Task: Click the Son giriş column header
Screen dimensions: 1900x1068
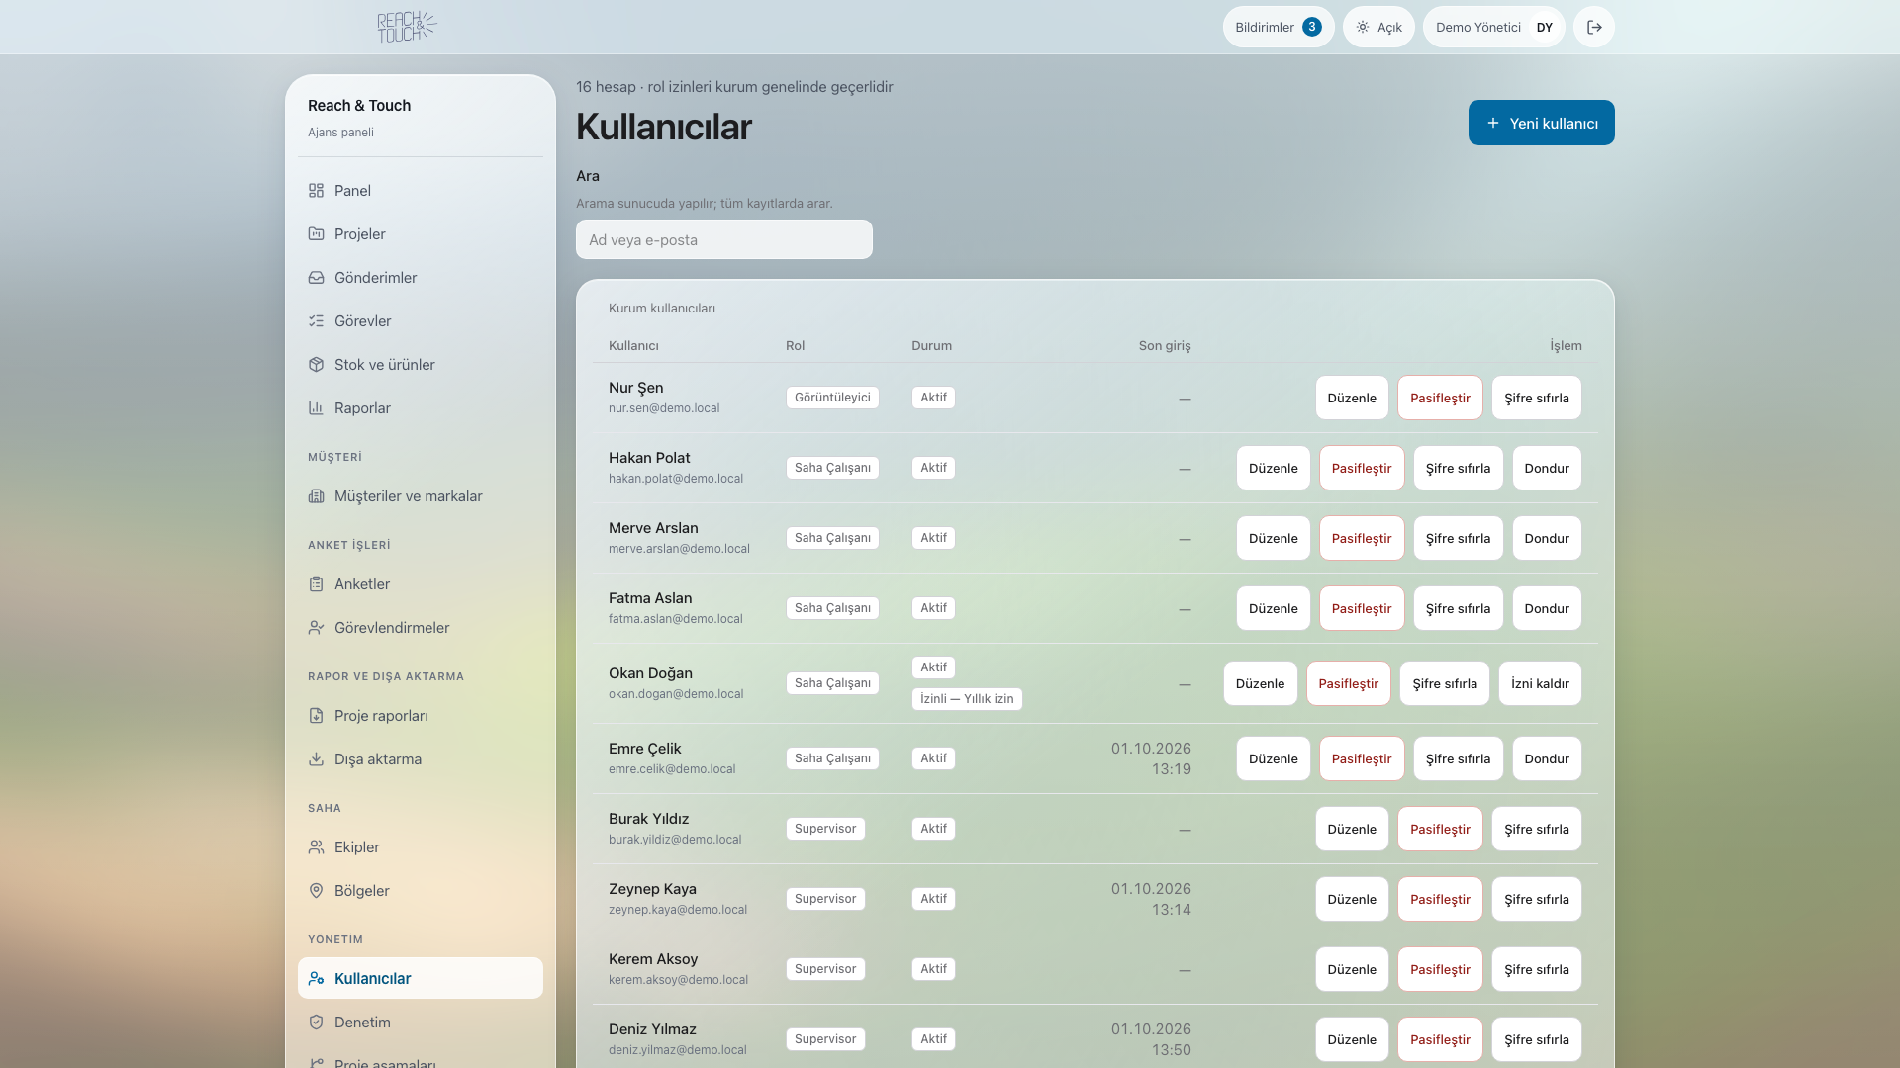Action: click(x=1165, y=346)
